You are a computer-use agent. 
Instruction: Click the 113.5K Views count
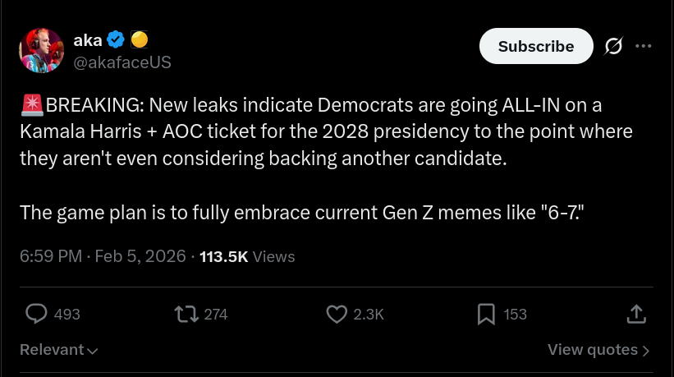coord(247,256)
